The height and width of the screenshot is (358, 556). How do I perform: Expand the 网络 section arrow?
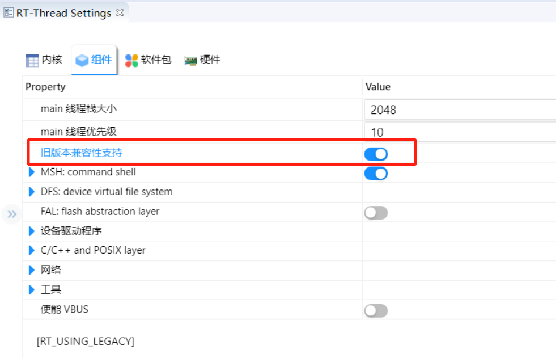coord(32,270)
